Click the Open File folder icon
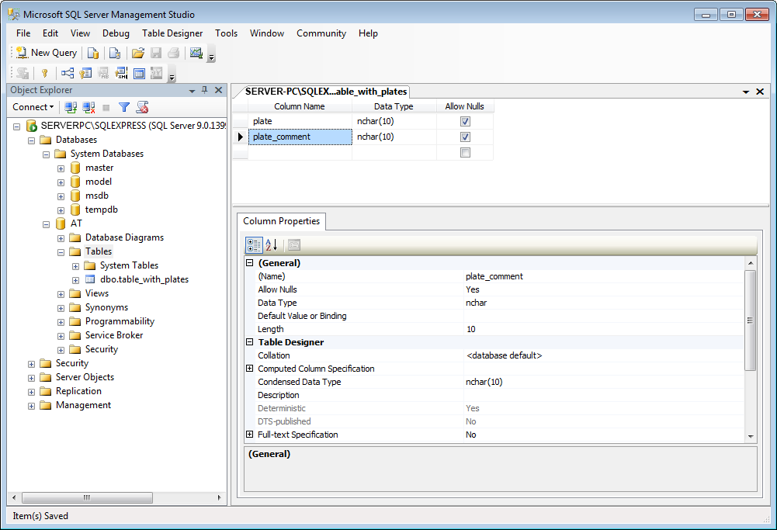777x530 pixels. pyautogui.click(x=138, y=53)
